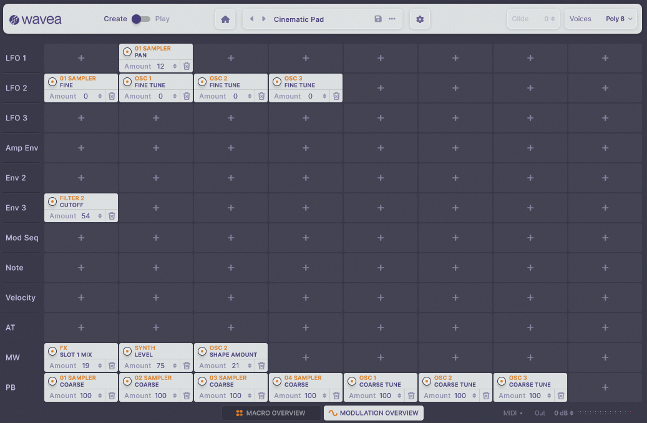Switch to the Macro Overview tab
This screenshot has width=647, height=423.
(271, 413)
